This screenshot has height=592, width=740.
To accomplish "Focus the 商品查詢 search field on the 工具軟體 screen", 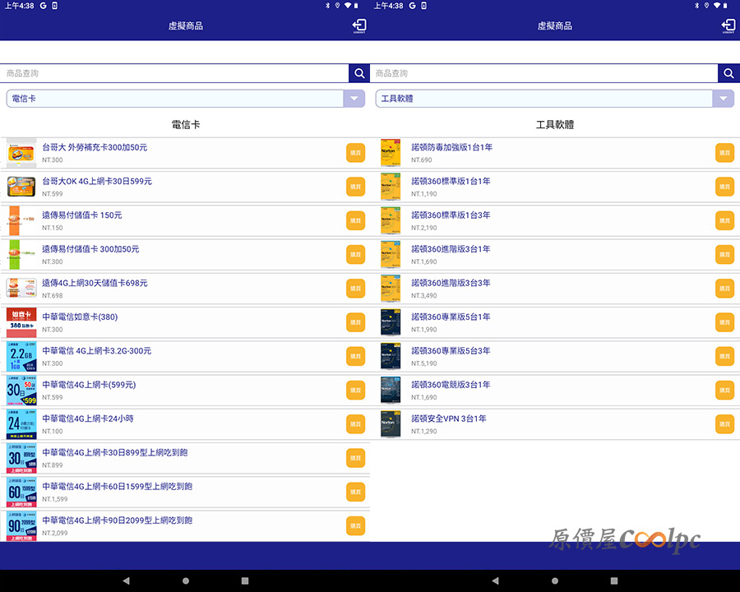I will click(544, 73).
